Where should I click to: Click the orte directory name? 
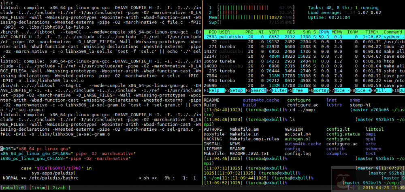(x=371, y=144)
